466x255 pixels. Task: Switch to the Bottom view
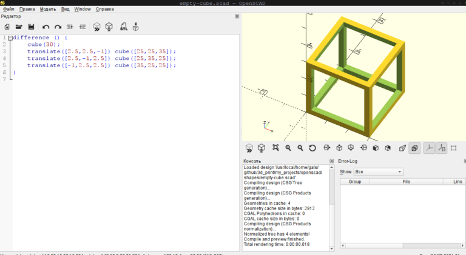click(351, 148)
